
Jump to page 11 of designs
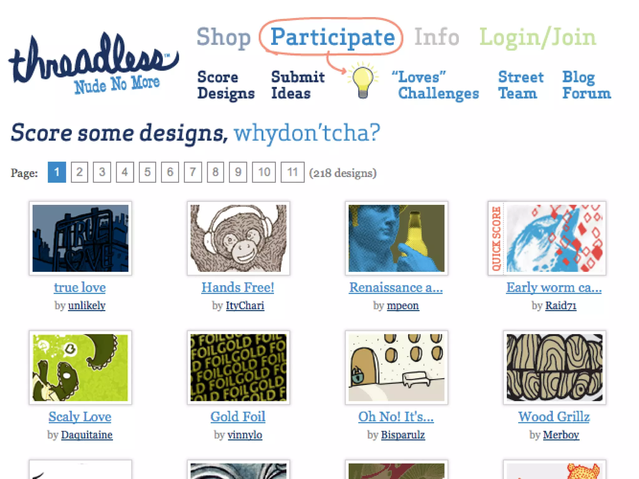(x=292, y=172)
